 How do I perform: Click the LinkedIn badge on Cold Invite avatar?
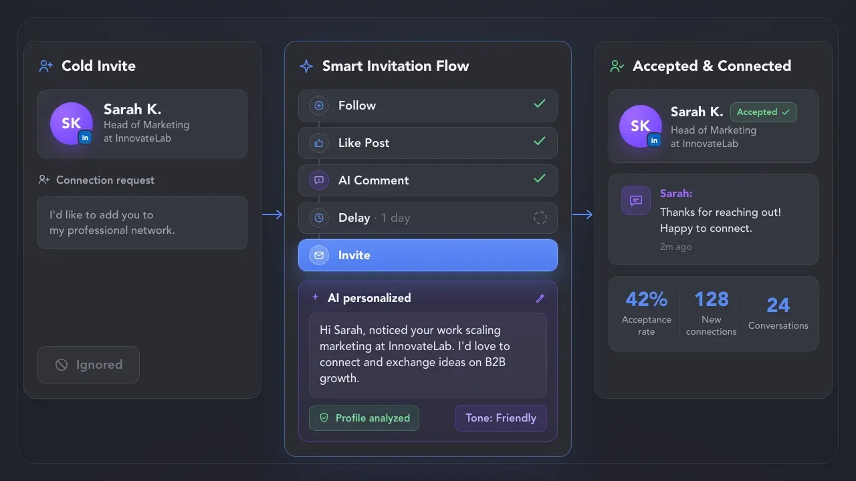(x=85, y=137)
